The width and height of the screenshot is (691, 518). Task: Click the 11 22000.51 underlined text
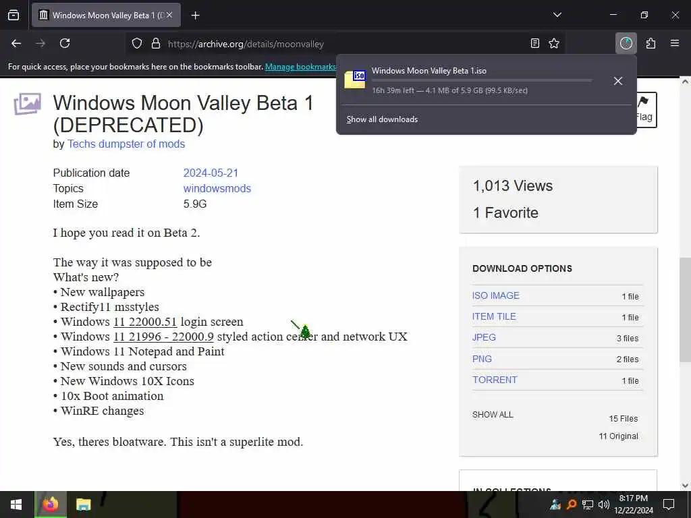[x=145, y=322]
